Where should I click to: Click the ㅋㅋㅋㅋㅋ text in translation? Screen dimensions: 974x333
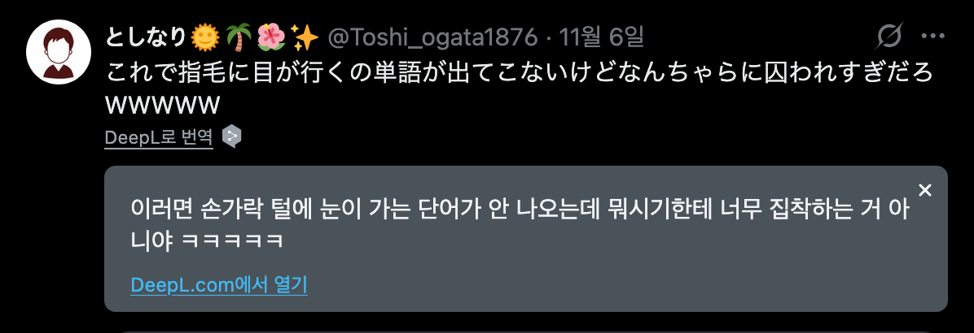tap(234, 240)
